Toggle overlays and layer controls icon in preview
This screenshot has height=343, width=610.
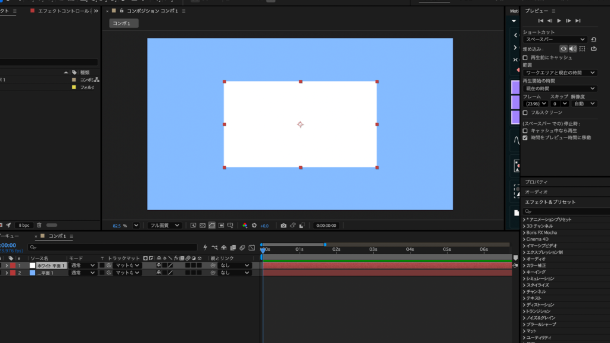coord(582,49)
